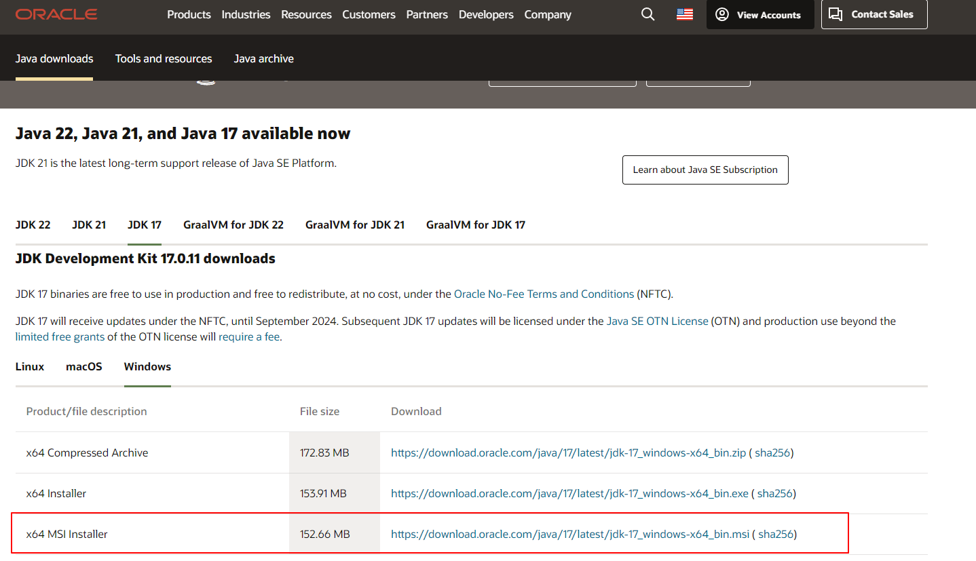This screenshot has width=976, height=561.
Task: Click the Product/file description column header
Action: 86,411
